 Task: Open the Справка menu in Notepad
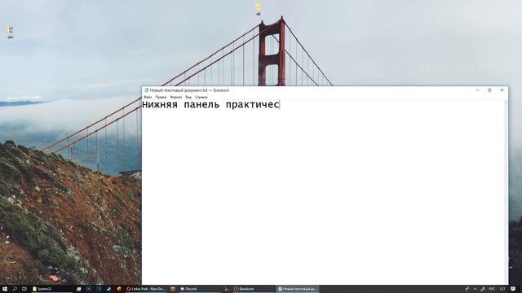click(201, 97)
